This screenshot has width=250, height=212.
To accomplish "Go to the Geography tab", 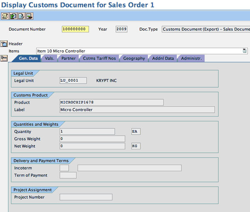I will [134, 58].
